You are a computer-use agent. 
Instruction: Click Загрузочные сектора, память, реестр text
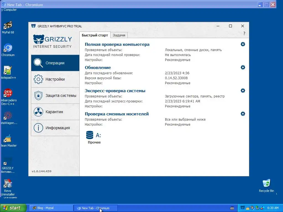coord(195,96)
